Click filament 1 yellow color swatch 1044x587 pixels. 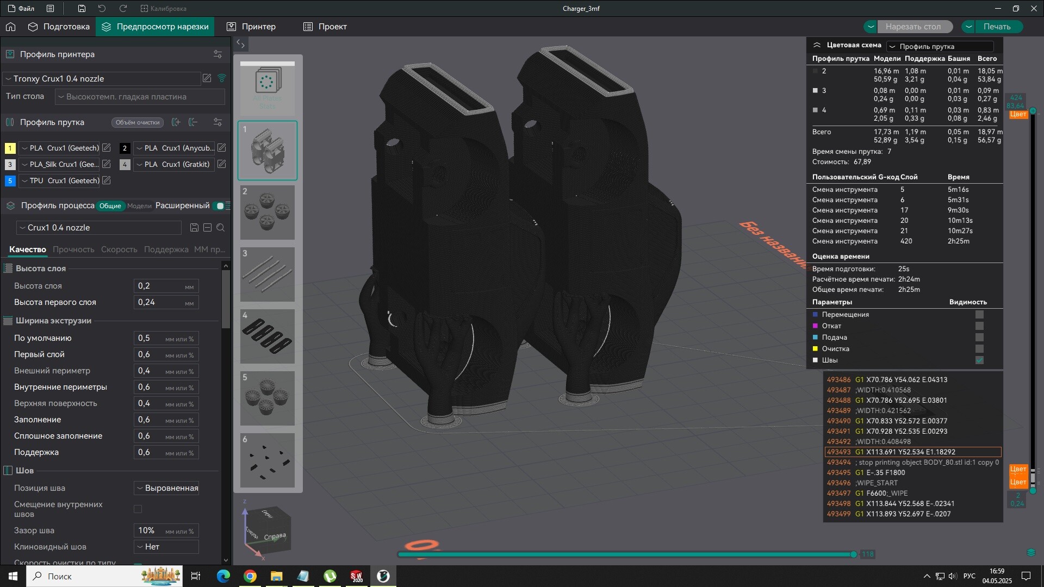(10, 148)
